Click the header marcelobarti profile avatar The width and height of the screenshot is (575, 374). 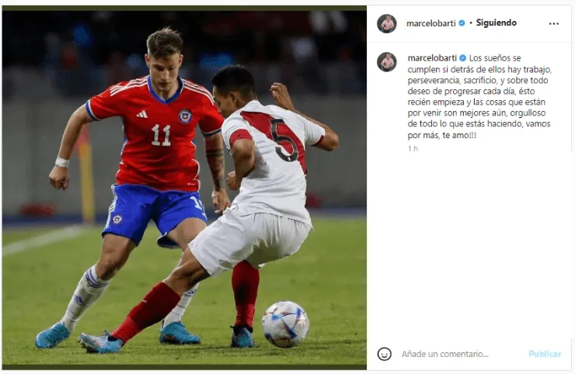pos(386,23)
